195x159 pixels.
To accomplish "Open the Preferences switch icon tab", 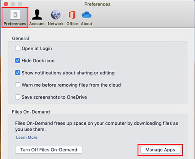I will 15,15.
